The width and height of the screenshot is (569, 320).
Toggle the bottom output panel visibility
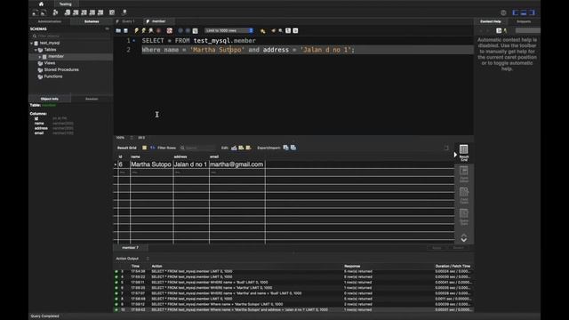point(524,12)
